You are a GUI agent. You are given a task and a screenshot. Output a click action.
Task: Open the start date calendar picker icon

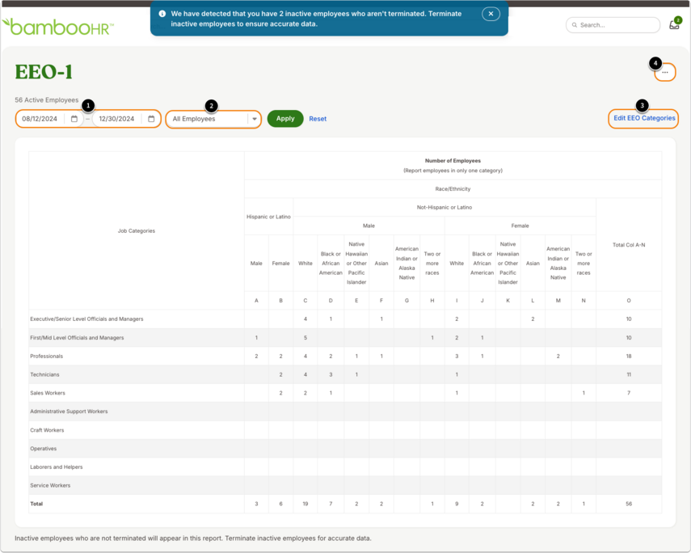pos(74,119)
